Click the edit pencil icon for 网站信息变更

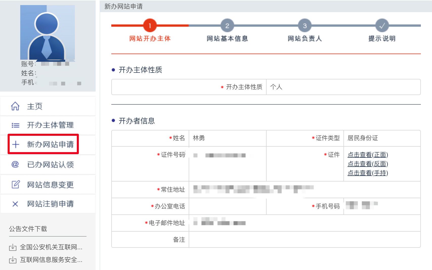click(15, 185)
